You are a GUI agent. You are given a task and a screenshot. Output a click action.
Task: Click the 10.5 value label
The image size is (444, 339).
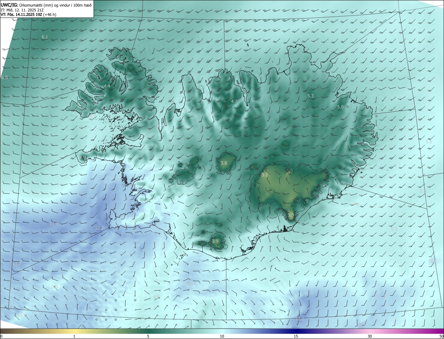(433, 261)
